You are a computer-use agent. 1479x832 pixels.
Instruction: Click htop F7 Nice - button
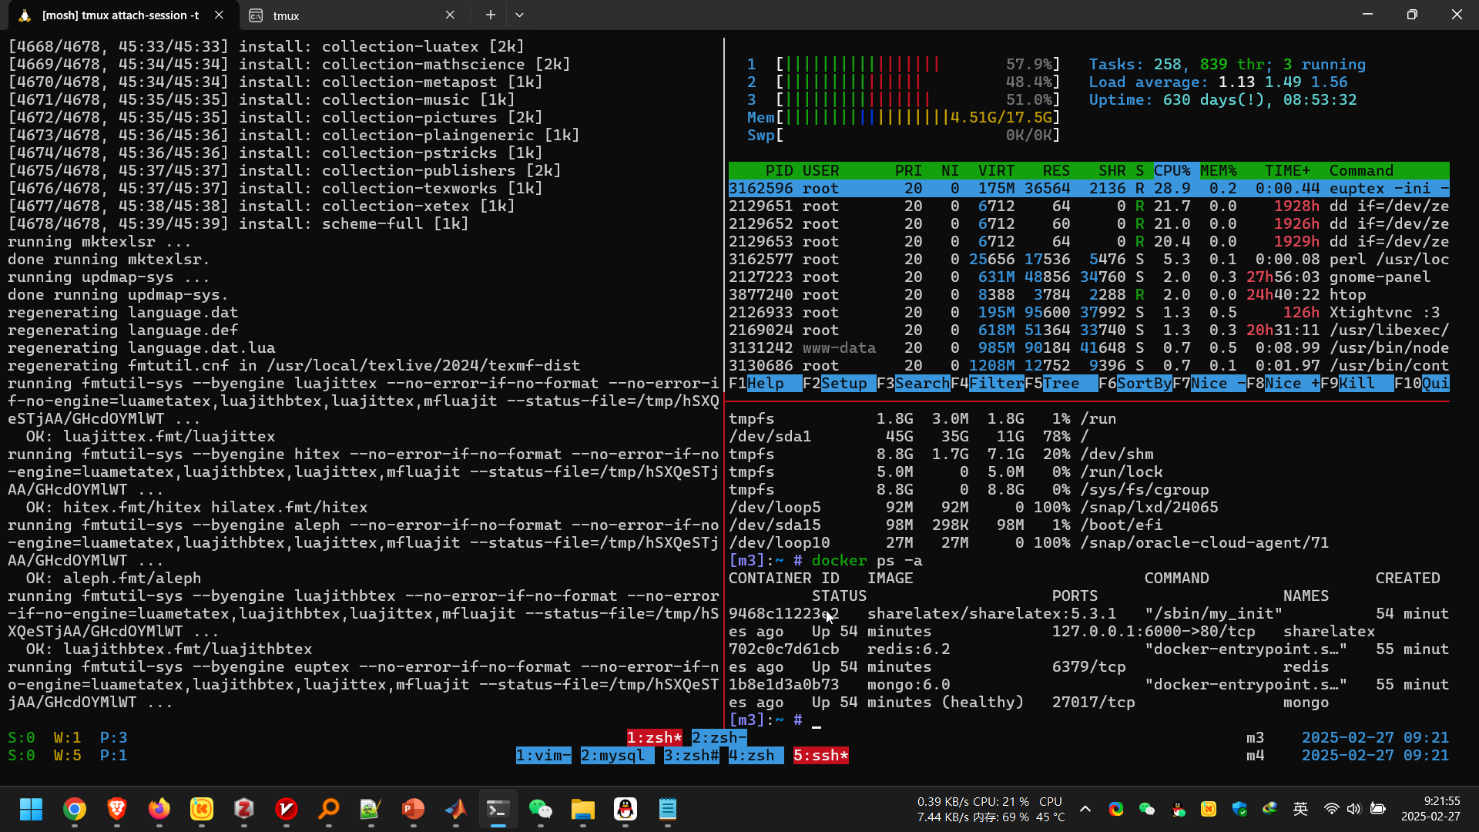[x=1209, y=384]
